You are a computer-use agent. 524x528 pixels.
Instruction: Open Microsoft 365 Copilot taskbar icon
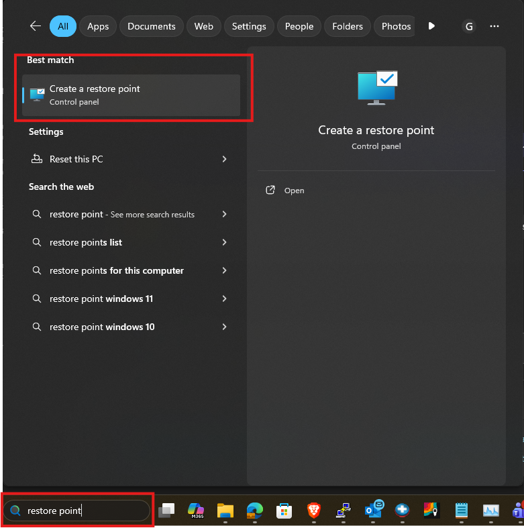[x=196, y=510]
